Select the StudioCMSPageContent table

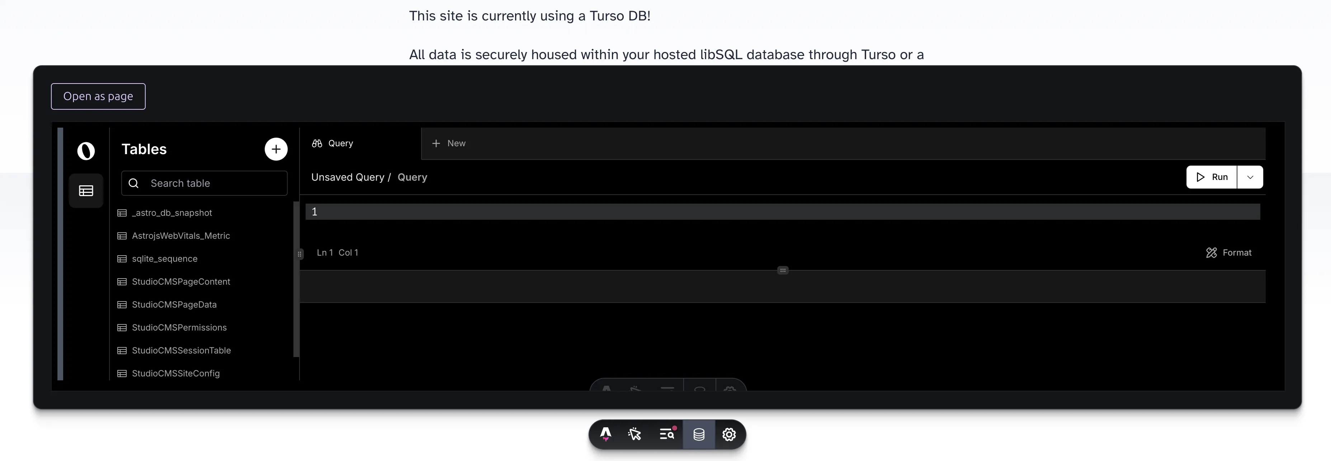click(181, 281)
